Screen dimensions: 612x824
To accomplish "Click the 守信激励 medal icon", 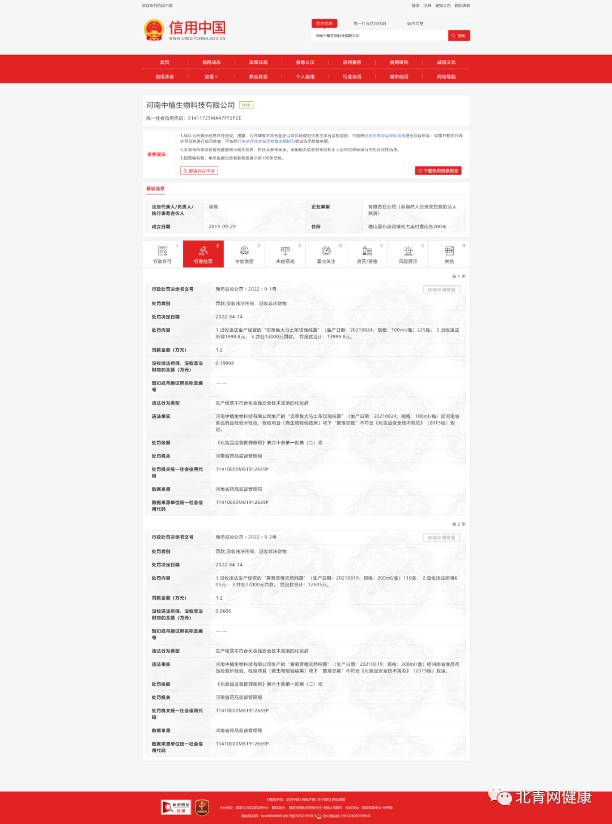I will [x=244, y=250].
